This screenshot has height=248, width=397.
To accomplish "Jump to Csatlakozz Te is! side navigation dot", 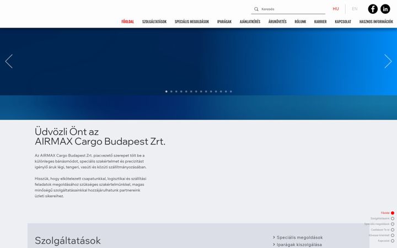I will tap(393, 230).
